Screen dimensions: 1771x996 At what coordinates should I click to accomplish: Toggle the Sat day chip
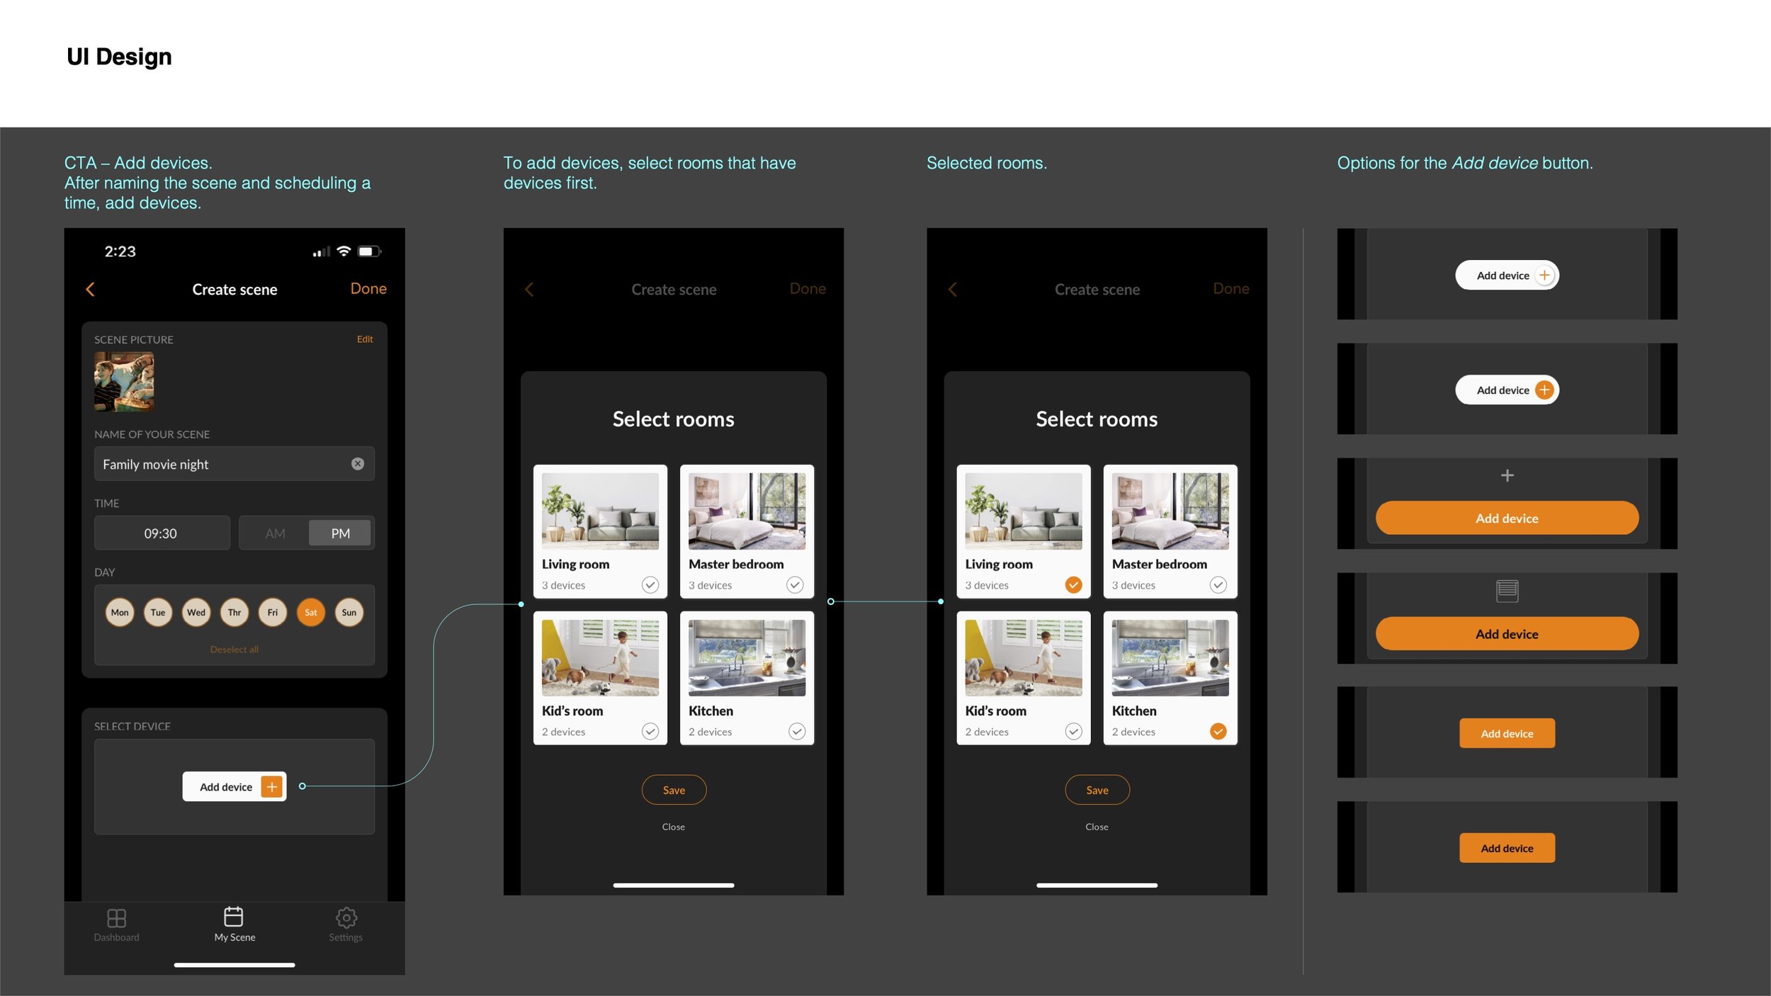[x=310, y=612]
